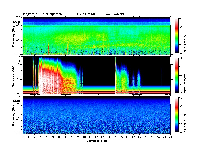The image size is (203, 157).
Task: Click hour tick label "0" on time axis
Action: click(22, 137)
